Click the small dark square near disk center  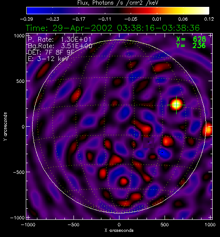pos(149,143)
